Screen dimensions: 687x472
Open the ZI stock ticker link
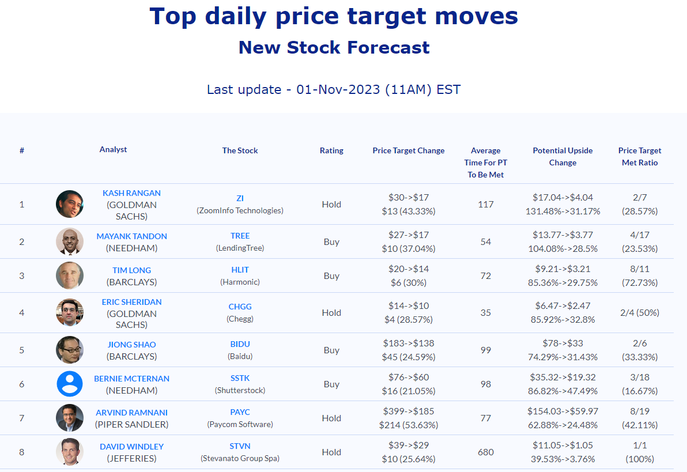pos(240,198)
